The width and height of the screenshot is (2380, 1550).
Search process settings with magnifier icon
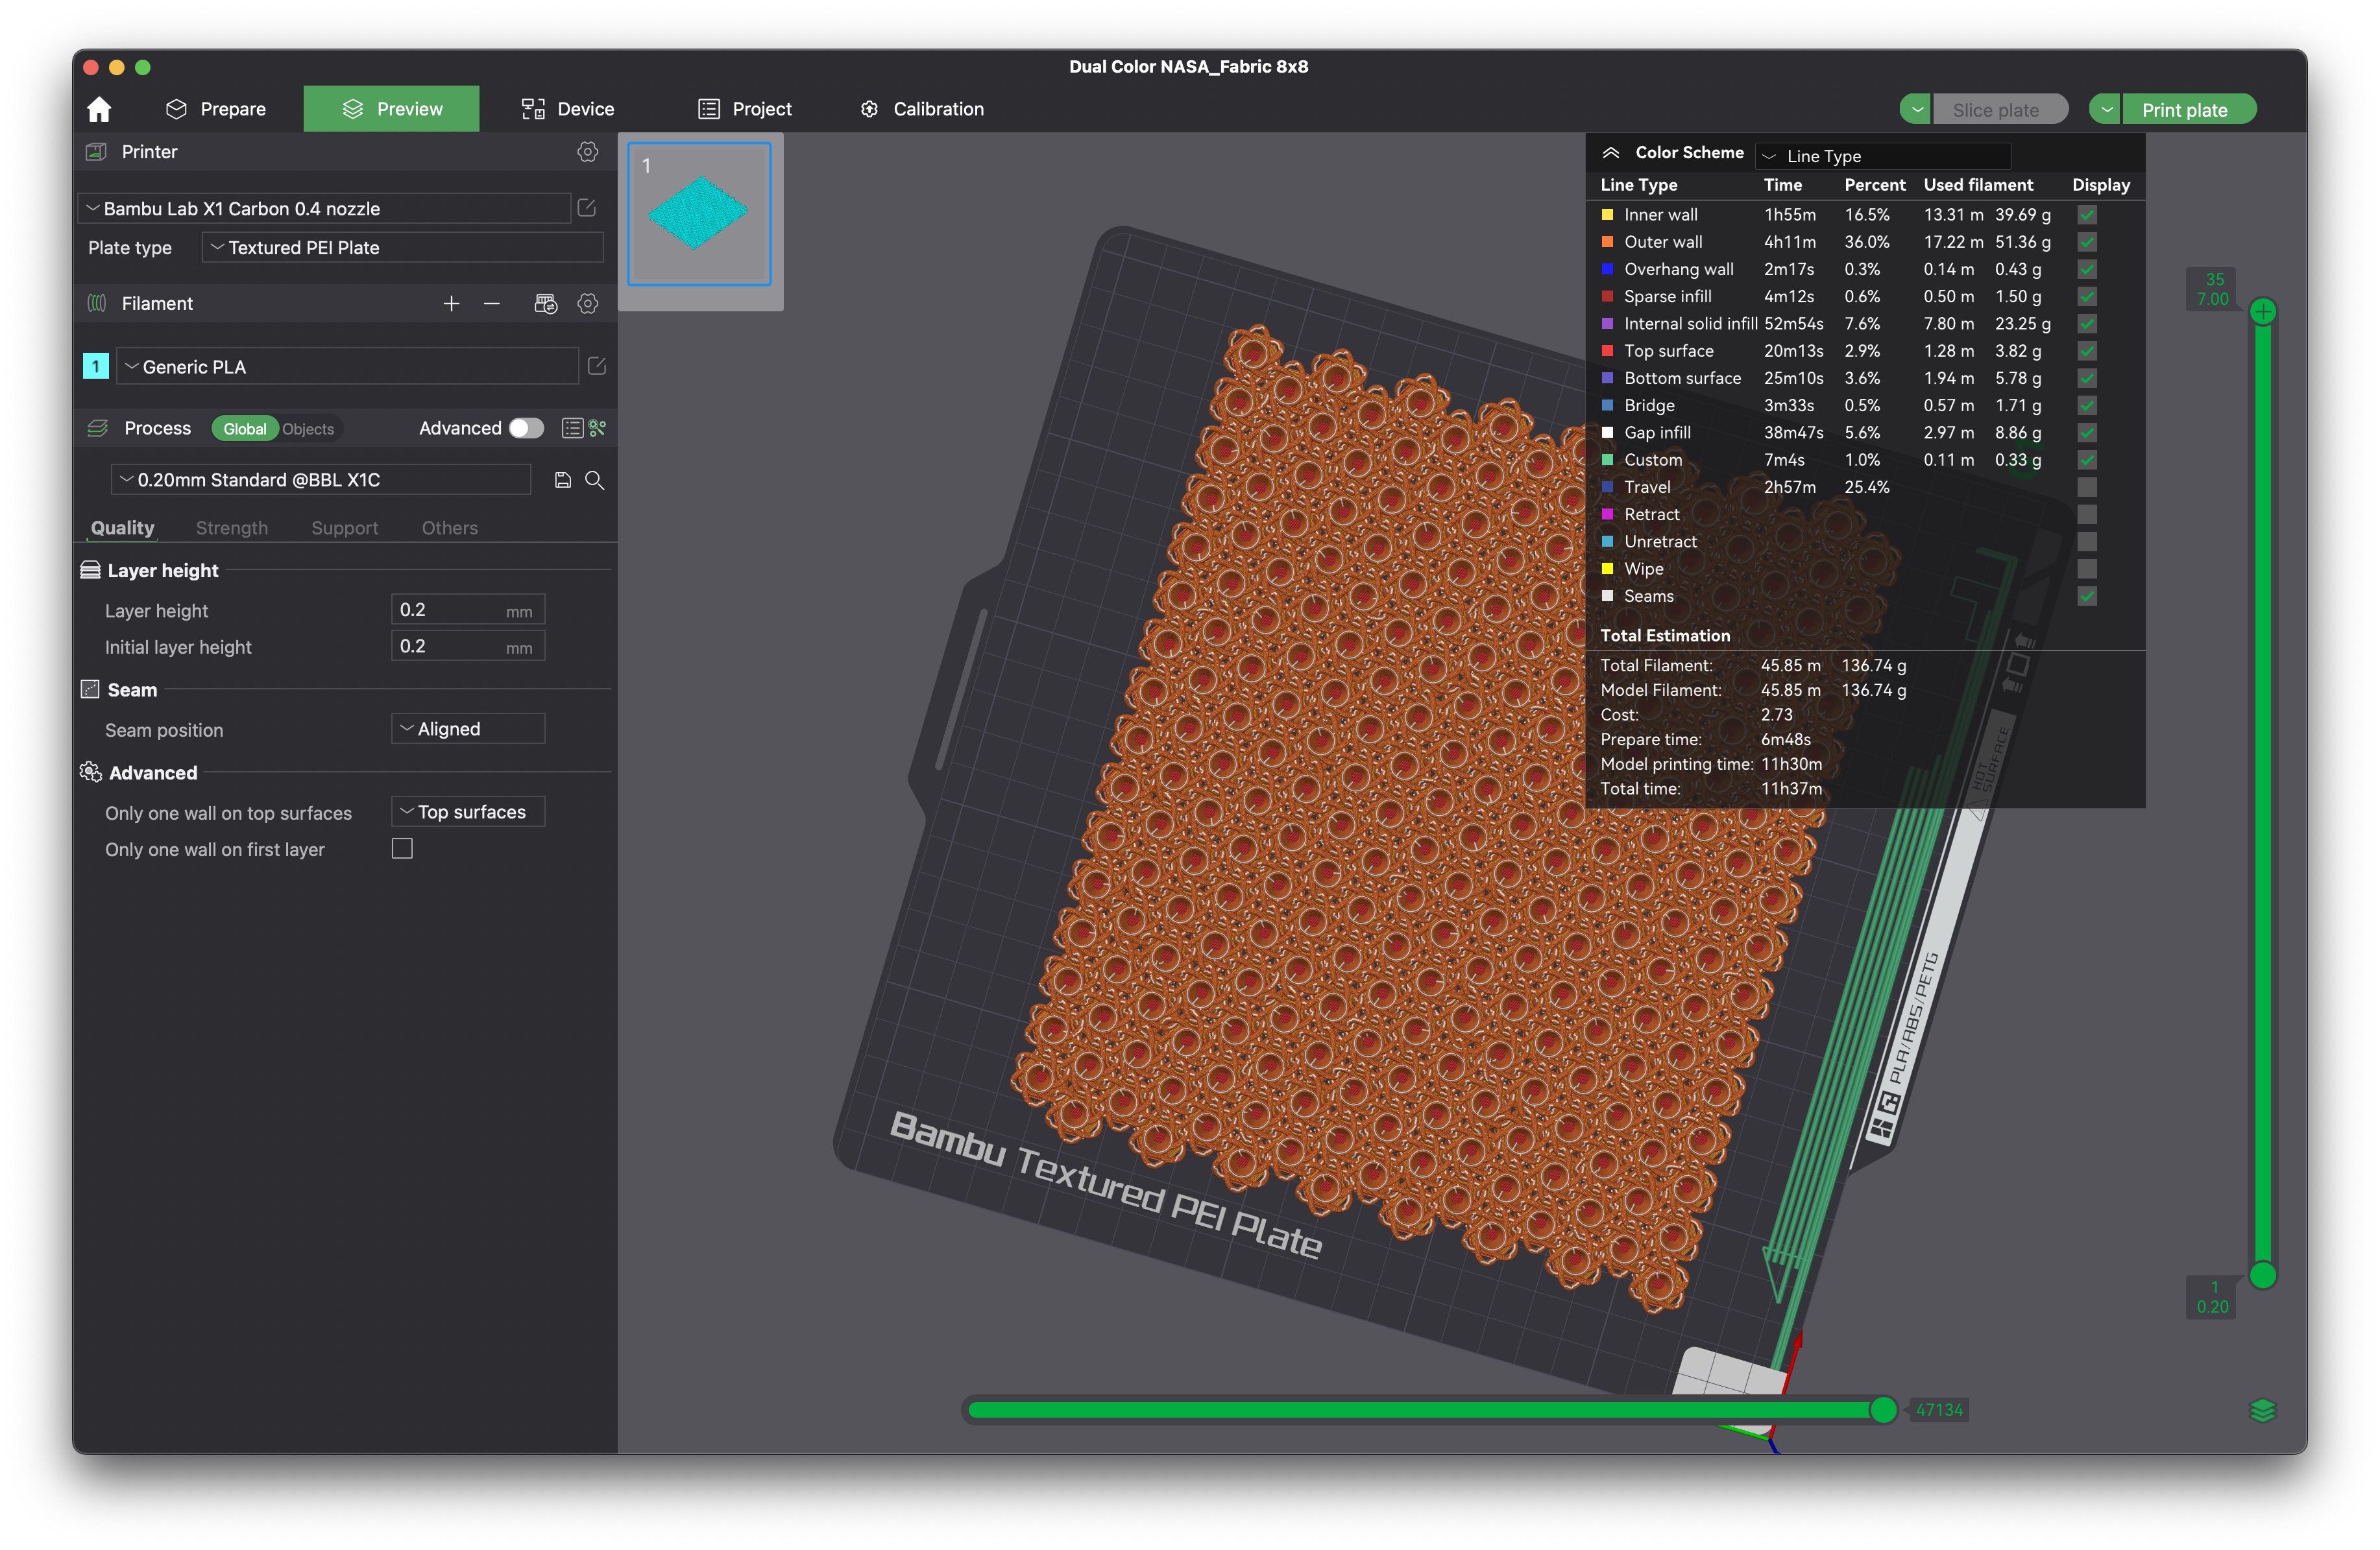click(594, 481)
